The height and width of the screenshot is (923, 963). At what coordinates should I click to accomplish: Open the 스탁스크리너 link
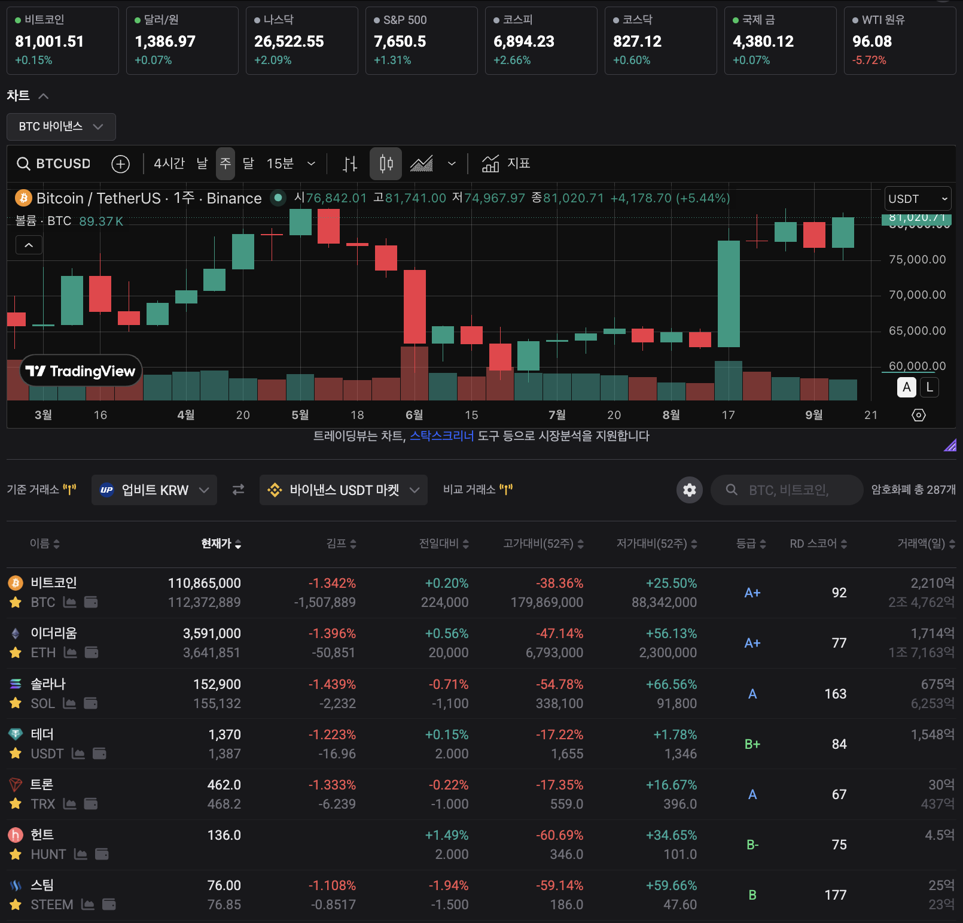pyautogui.click(x=441, y=436)
